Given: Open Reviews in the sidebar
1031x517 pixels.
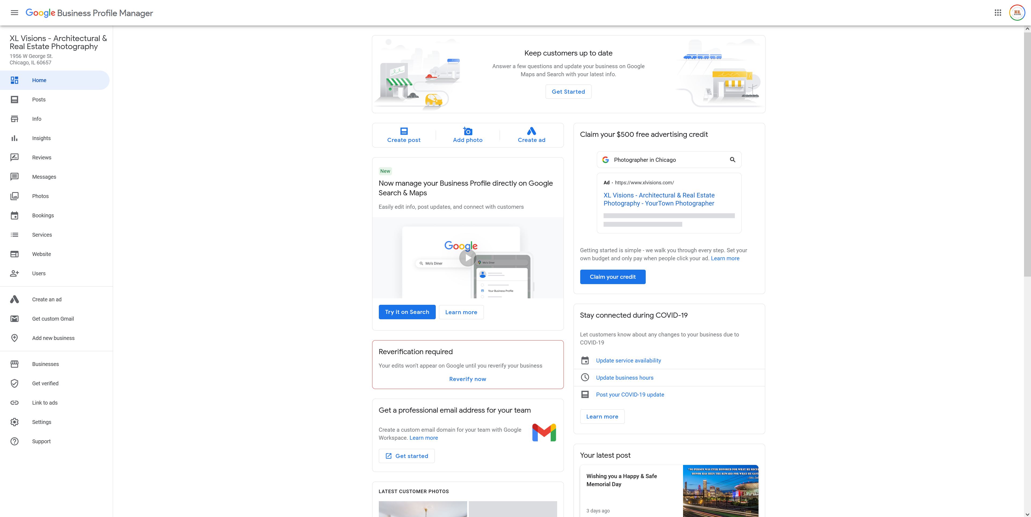Looking at the screenshot, I should pos(42,157).
